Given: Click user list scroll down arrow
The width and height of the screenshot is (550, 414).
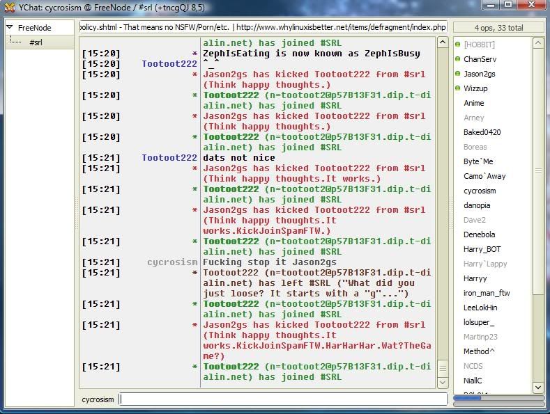Looking at the screenshot, I should (538, 387).
